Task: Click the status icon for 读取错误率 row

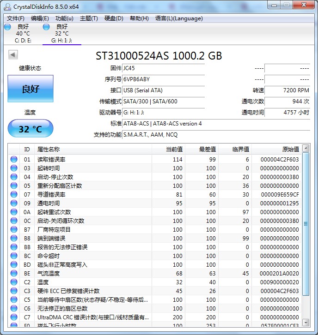Action: point(14,159)
